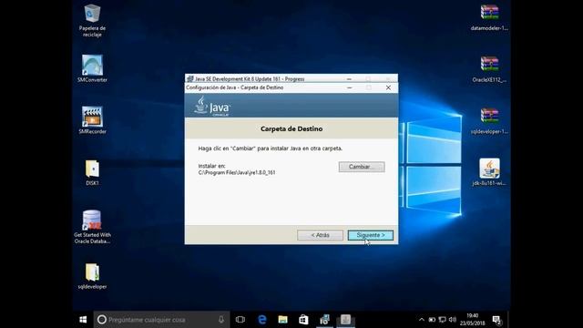This screenshot has height=328, width=583.
Task: Switch to the installer taskbar item
Action: point(324,320)
